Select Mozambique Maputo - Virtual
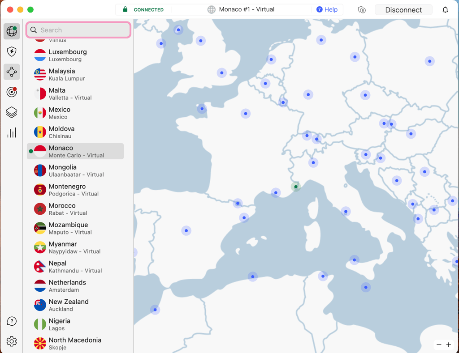This screenshot has width=459, height=353. coord(75,228)
